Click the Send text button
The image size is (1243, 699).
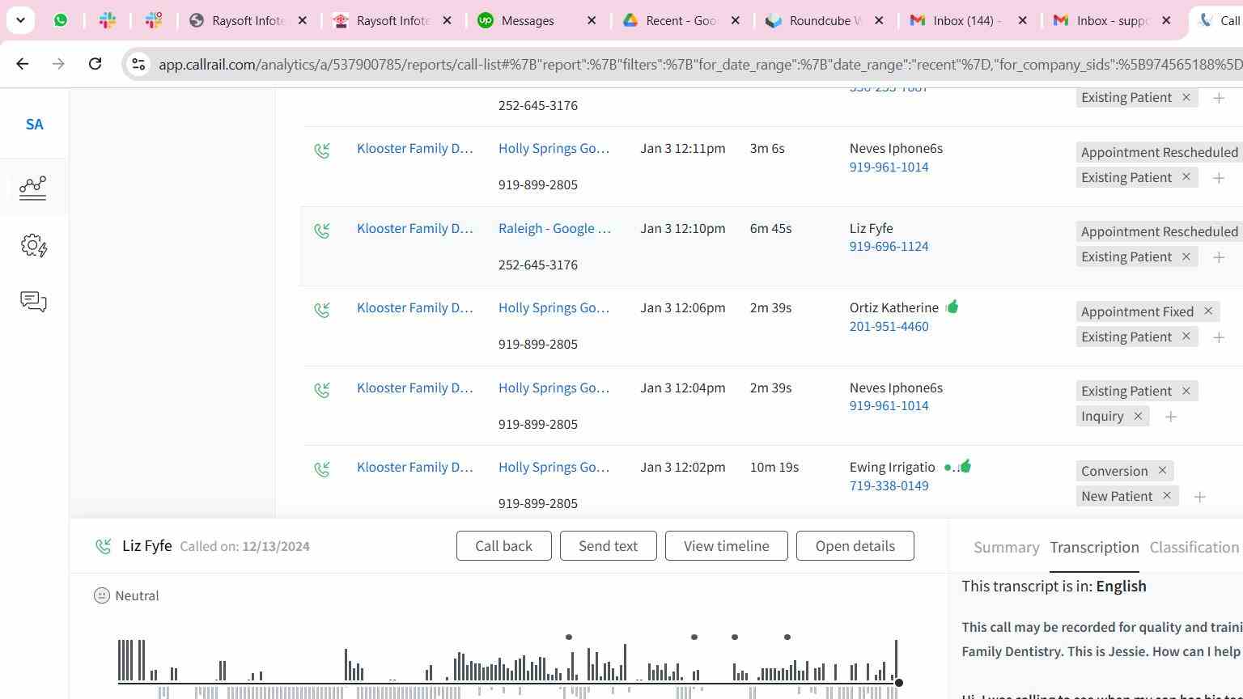pyautogui.click(x=608, y=546)
